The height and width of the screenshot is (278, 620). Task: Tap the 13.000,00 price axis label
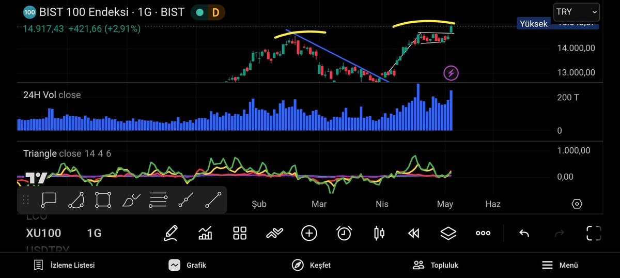click(575, 72)
